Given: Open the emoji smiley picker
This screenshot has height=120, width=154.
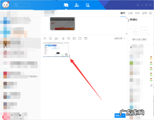Looking at the screenshot, I should (x=51, y=38).
